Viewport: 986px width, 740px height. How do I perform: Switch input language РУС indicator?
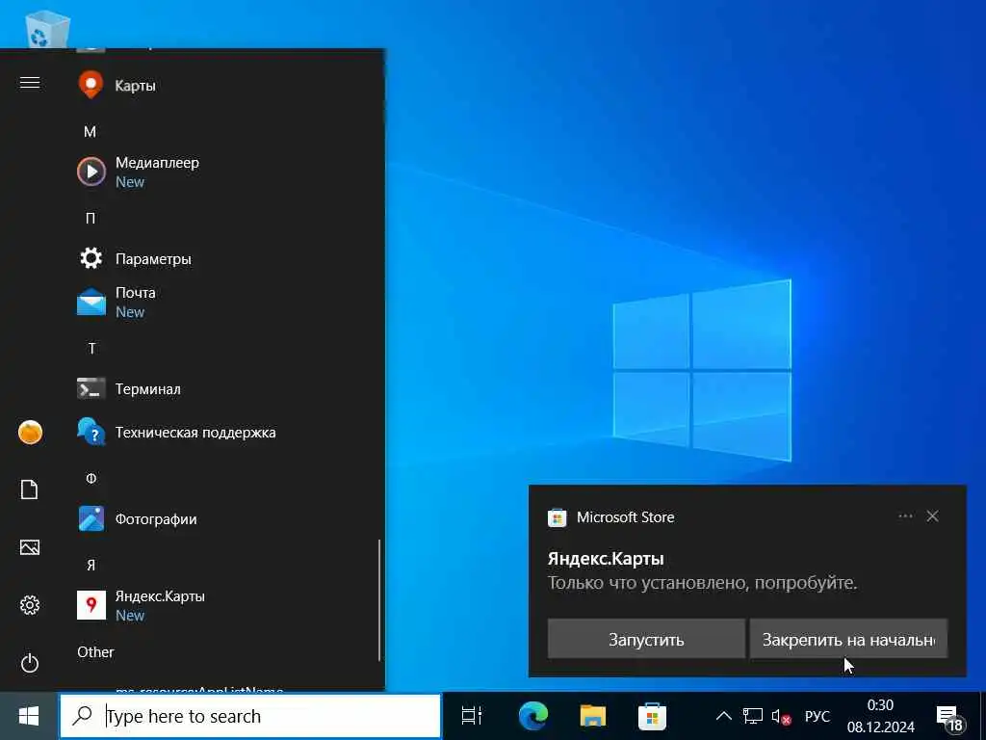point(817,716)
